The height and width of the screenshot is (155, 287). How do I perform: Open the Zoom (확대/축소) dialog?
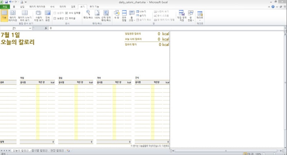pyautogui.click(x=88, y=14)
